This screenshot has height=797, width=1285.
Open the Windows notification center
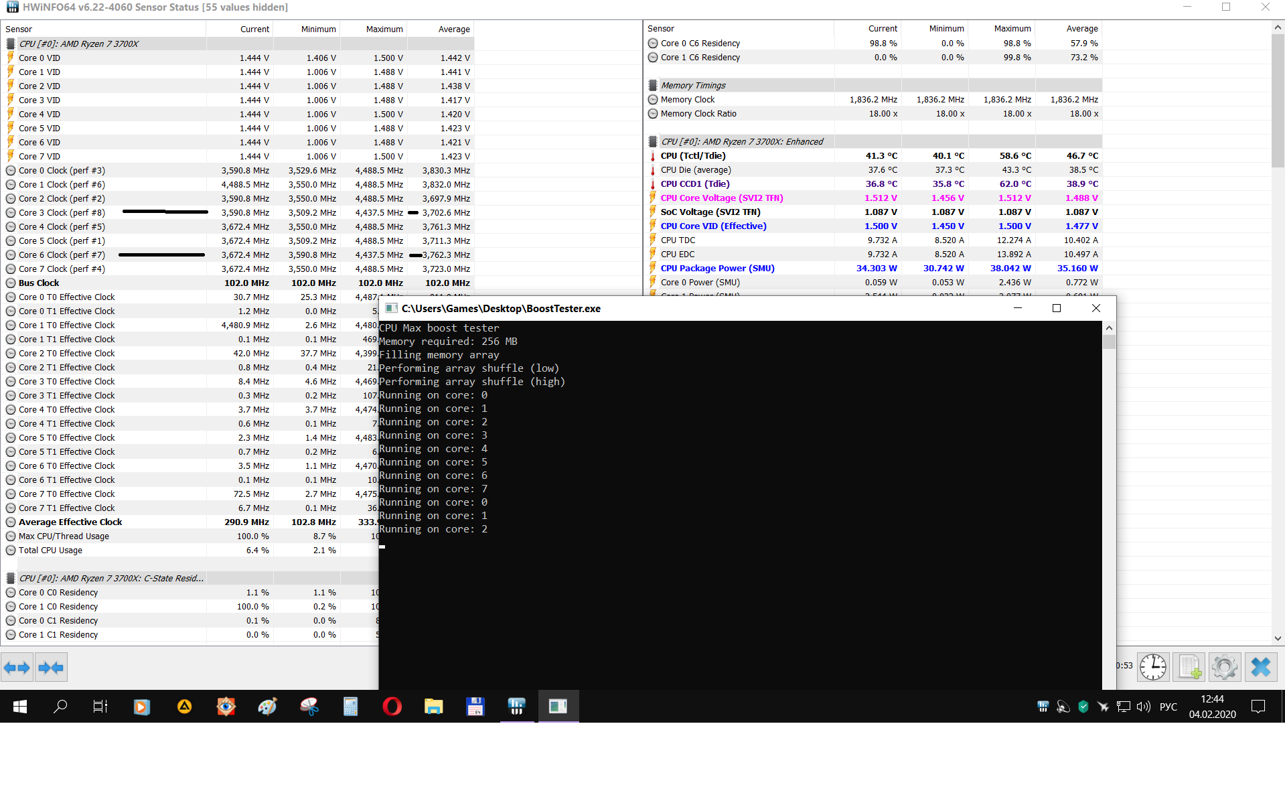point(1258,707)
